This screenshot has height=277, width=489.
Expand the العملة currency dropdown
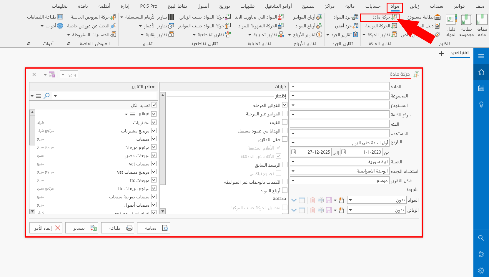pyautogui.click(x=293, y=161)
